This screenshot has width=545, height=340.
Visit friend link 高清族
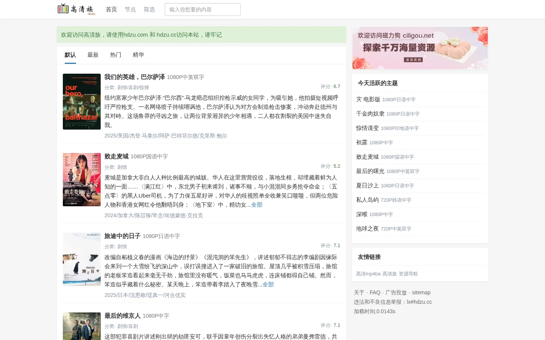coord(389,274)
